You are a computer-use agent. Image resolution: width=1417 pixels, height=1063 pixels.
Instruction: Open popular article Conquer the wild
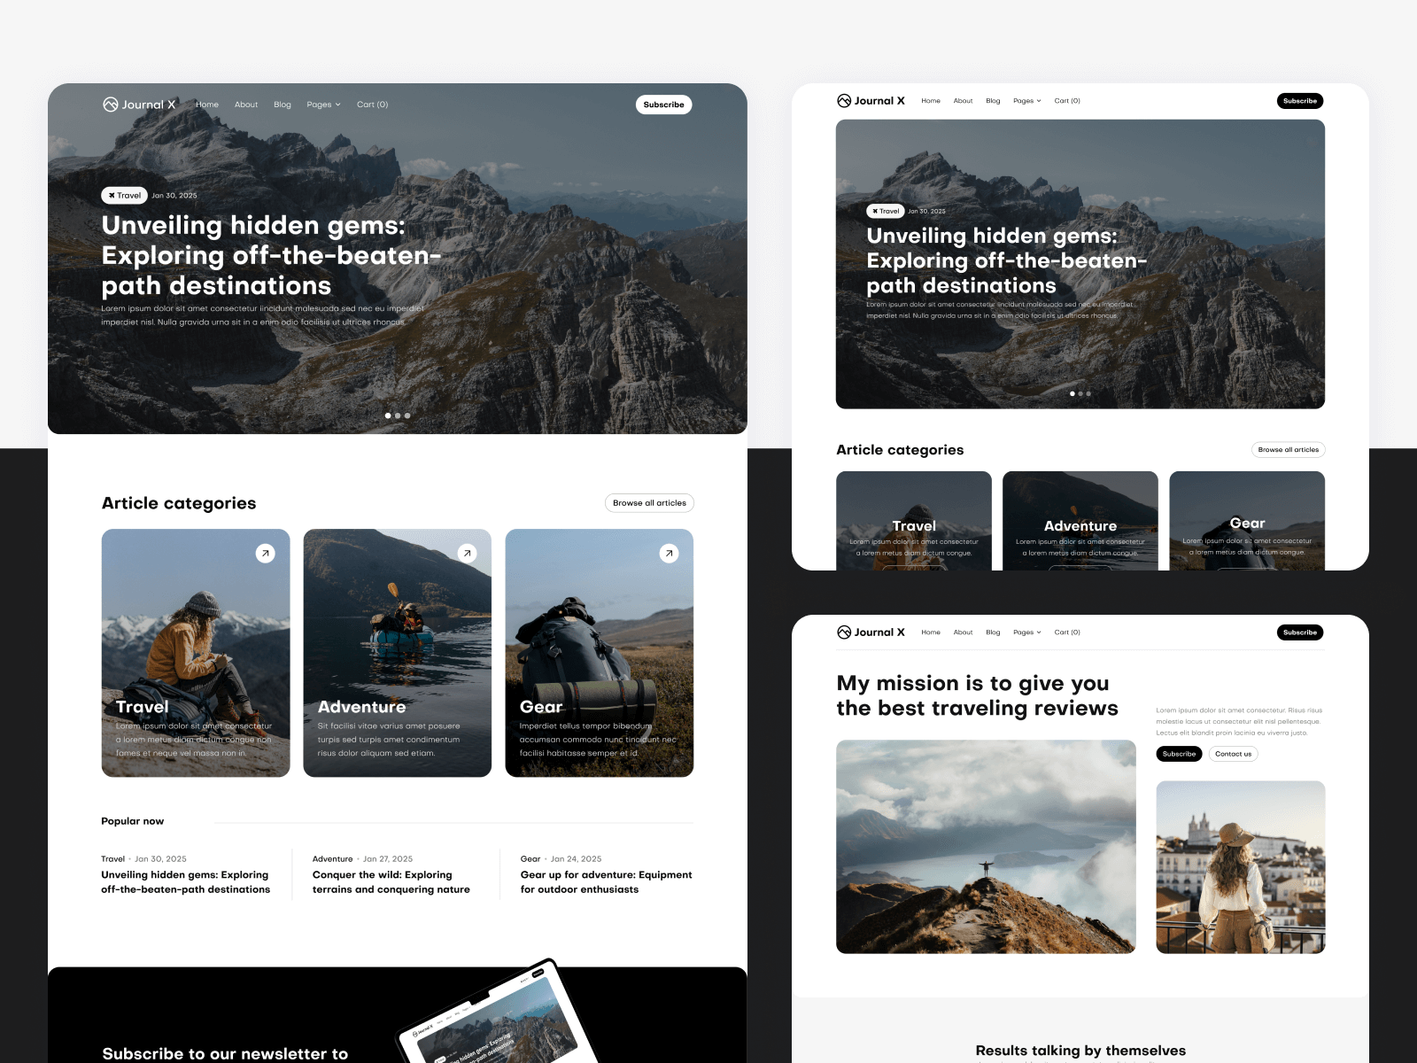pos(391,882)
